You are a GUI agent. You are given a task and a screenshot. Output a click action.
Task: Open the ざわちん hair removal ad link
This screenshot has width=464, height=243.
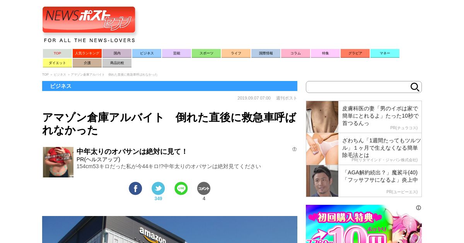click(x=381, y=148)
